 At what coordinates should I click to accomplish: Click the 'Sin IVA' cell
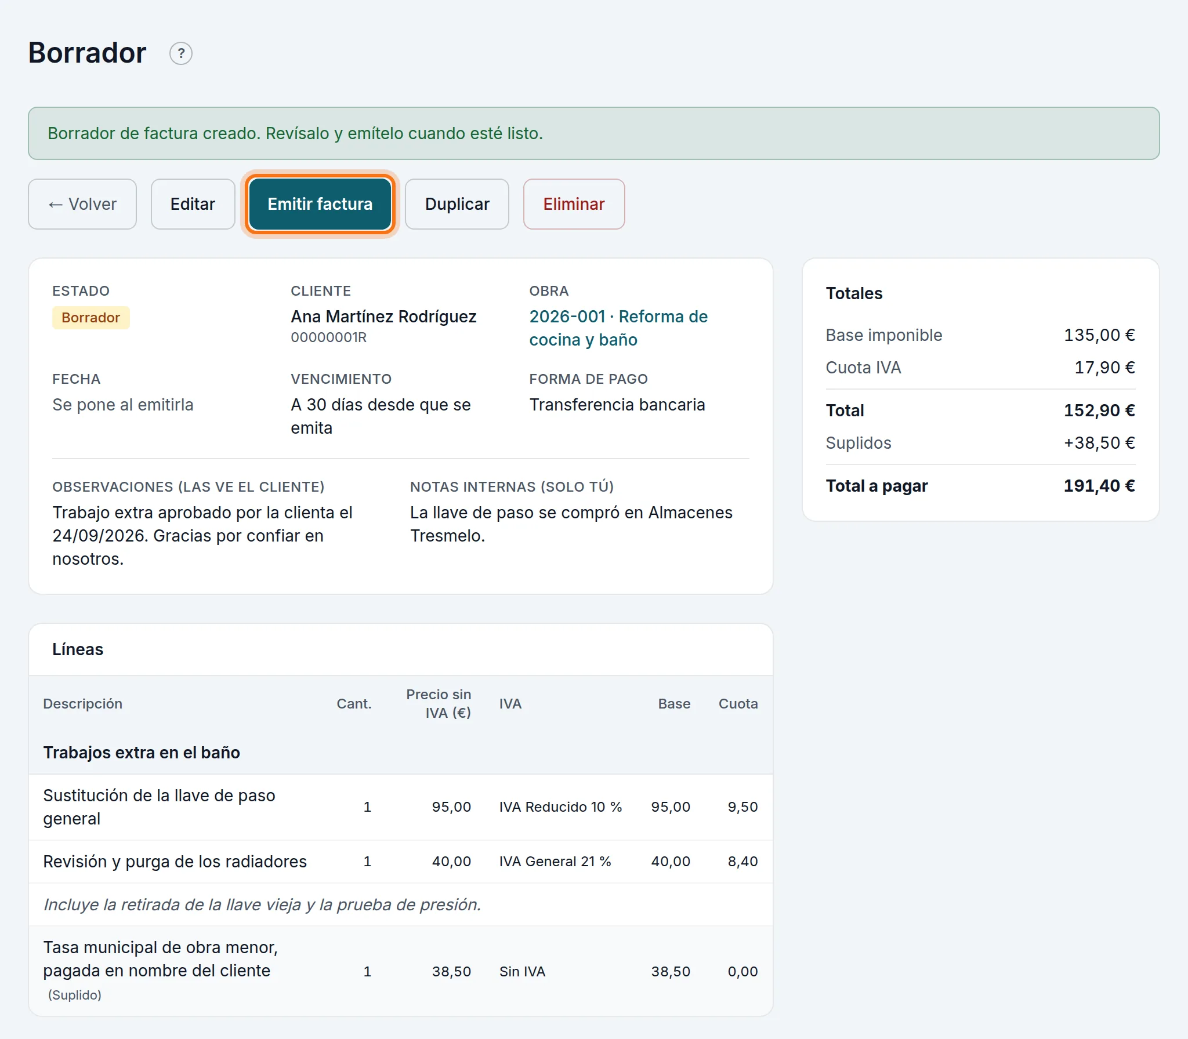point(522,972)
